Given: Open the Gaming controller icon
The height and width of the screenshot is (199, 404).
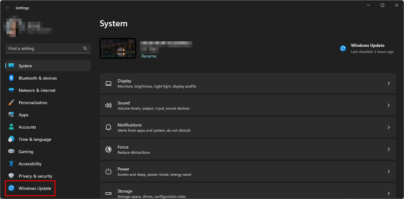Looking at the screenshot, I should (x=11, y=152).
